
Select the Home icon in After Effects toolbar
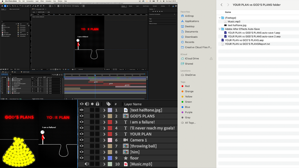tap(2, 6)
